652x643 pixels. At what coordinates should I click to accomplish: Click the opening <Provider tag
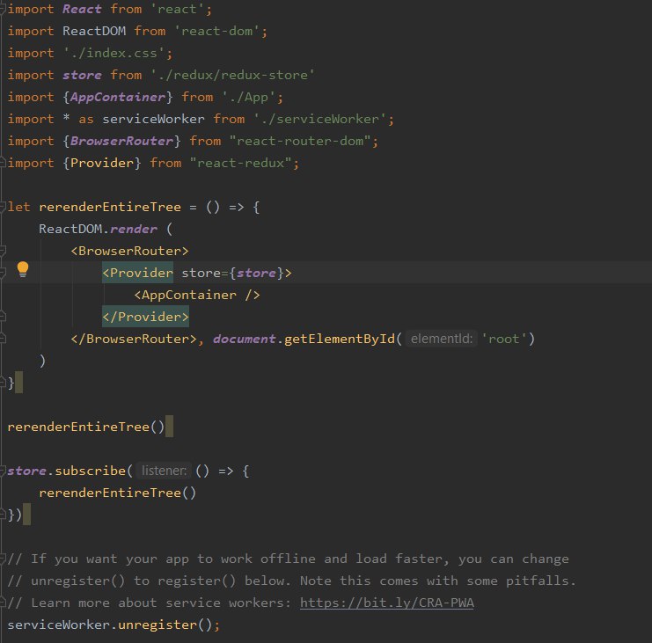click(x=137, y=273)
